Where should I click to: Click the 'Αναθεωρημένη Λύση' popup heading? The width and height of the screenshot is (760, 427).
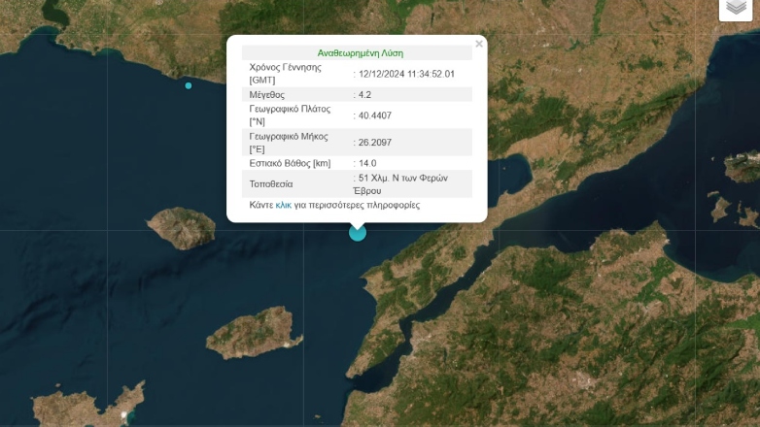pyautogui.click(x=360, y=53)
